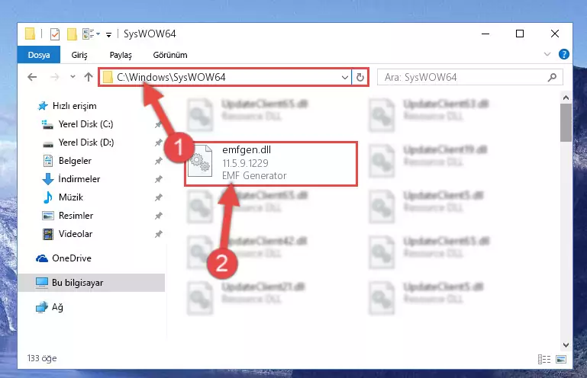Click the Ara: SysWOW64 search box
The height and width of the screenshot is (378, 587).
click(469, 78)
